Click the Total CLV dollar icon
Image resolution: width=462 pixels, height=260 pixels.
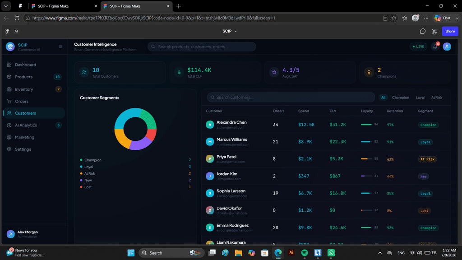pyautogui.click(x=179, y=72)
